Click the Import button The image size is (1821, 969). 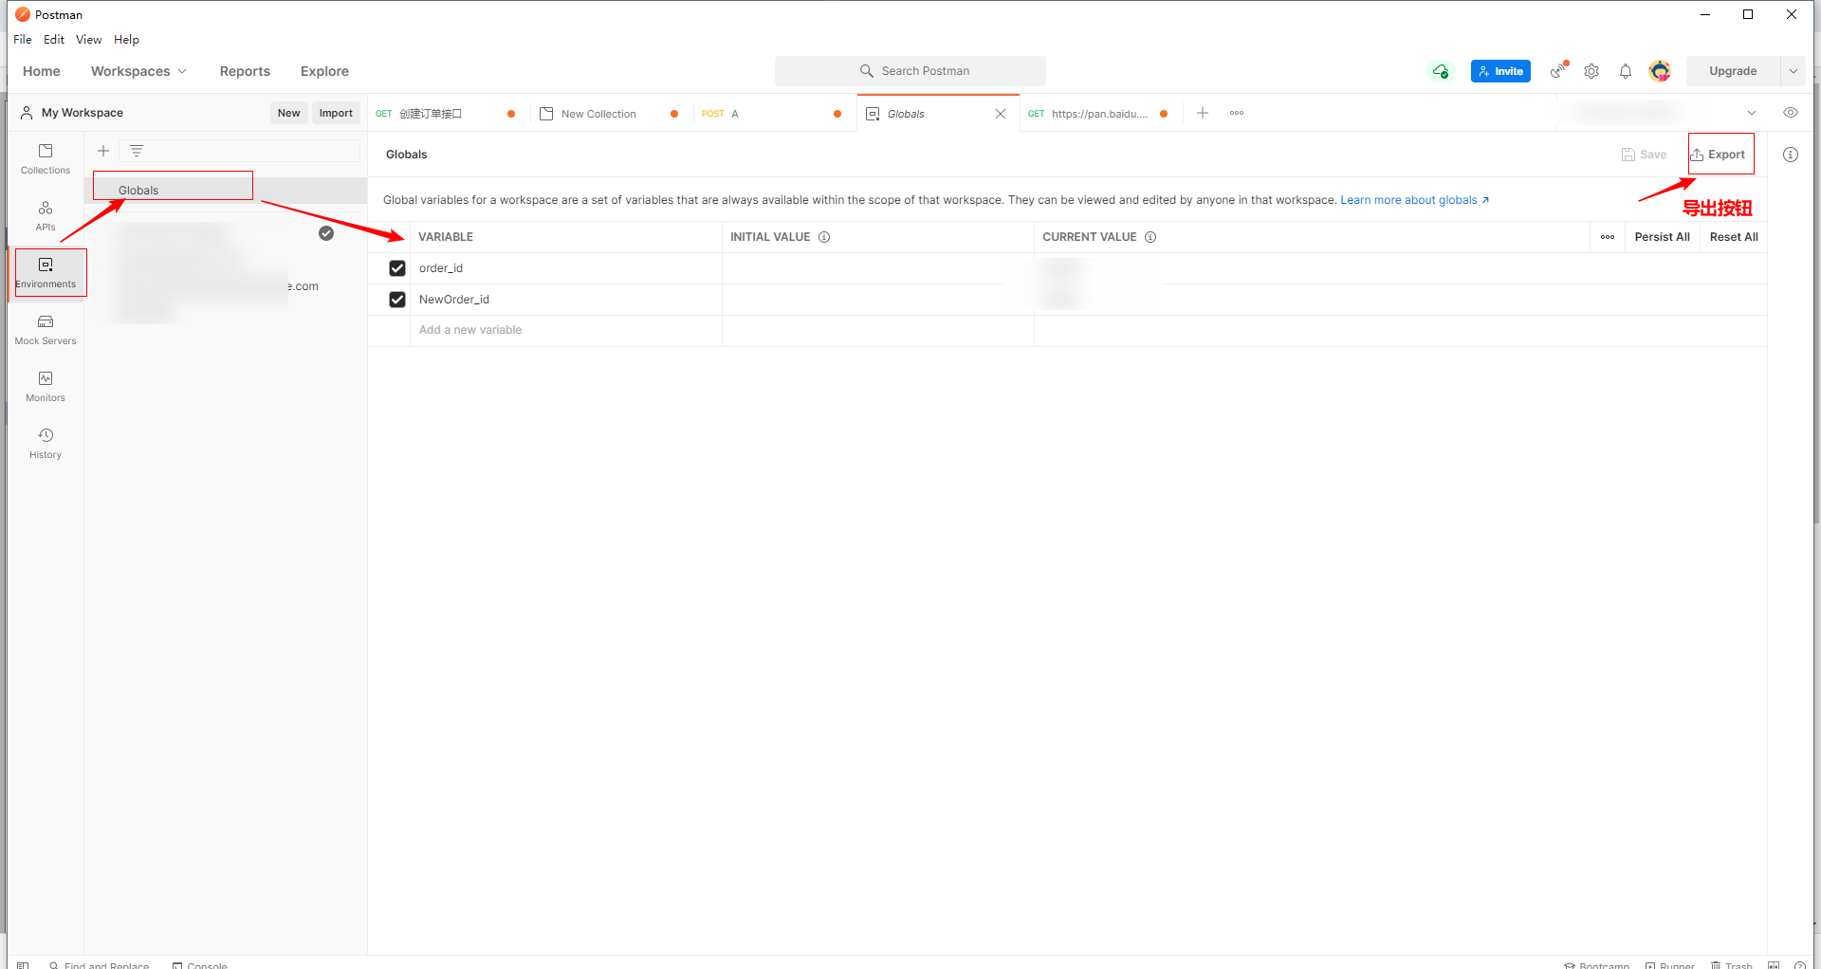point(336,113)
